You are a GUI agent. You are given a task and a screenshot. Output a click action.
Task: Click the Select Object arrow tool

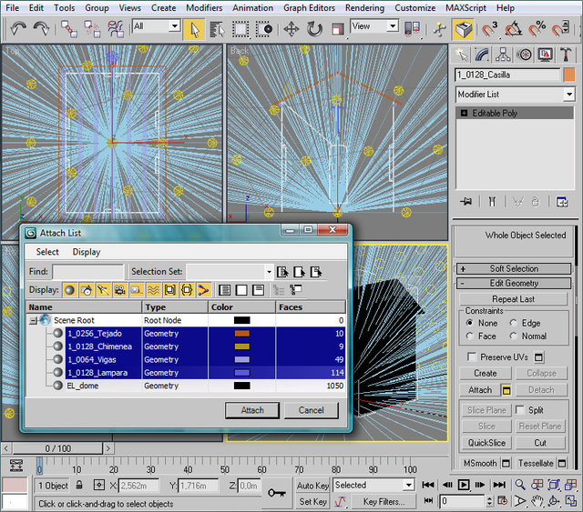point(193,28)
